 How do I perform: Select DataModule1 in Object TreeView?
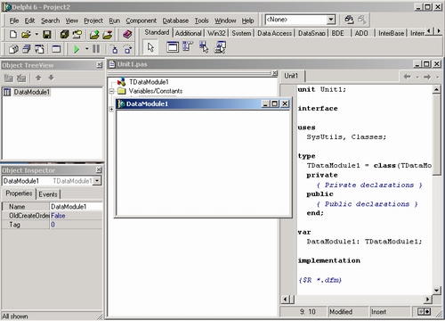tap(31, 92)
